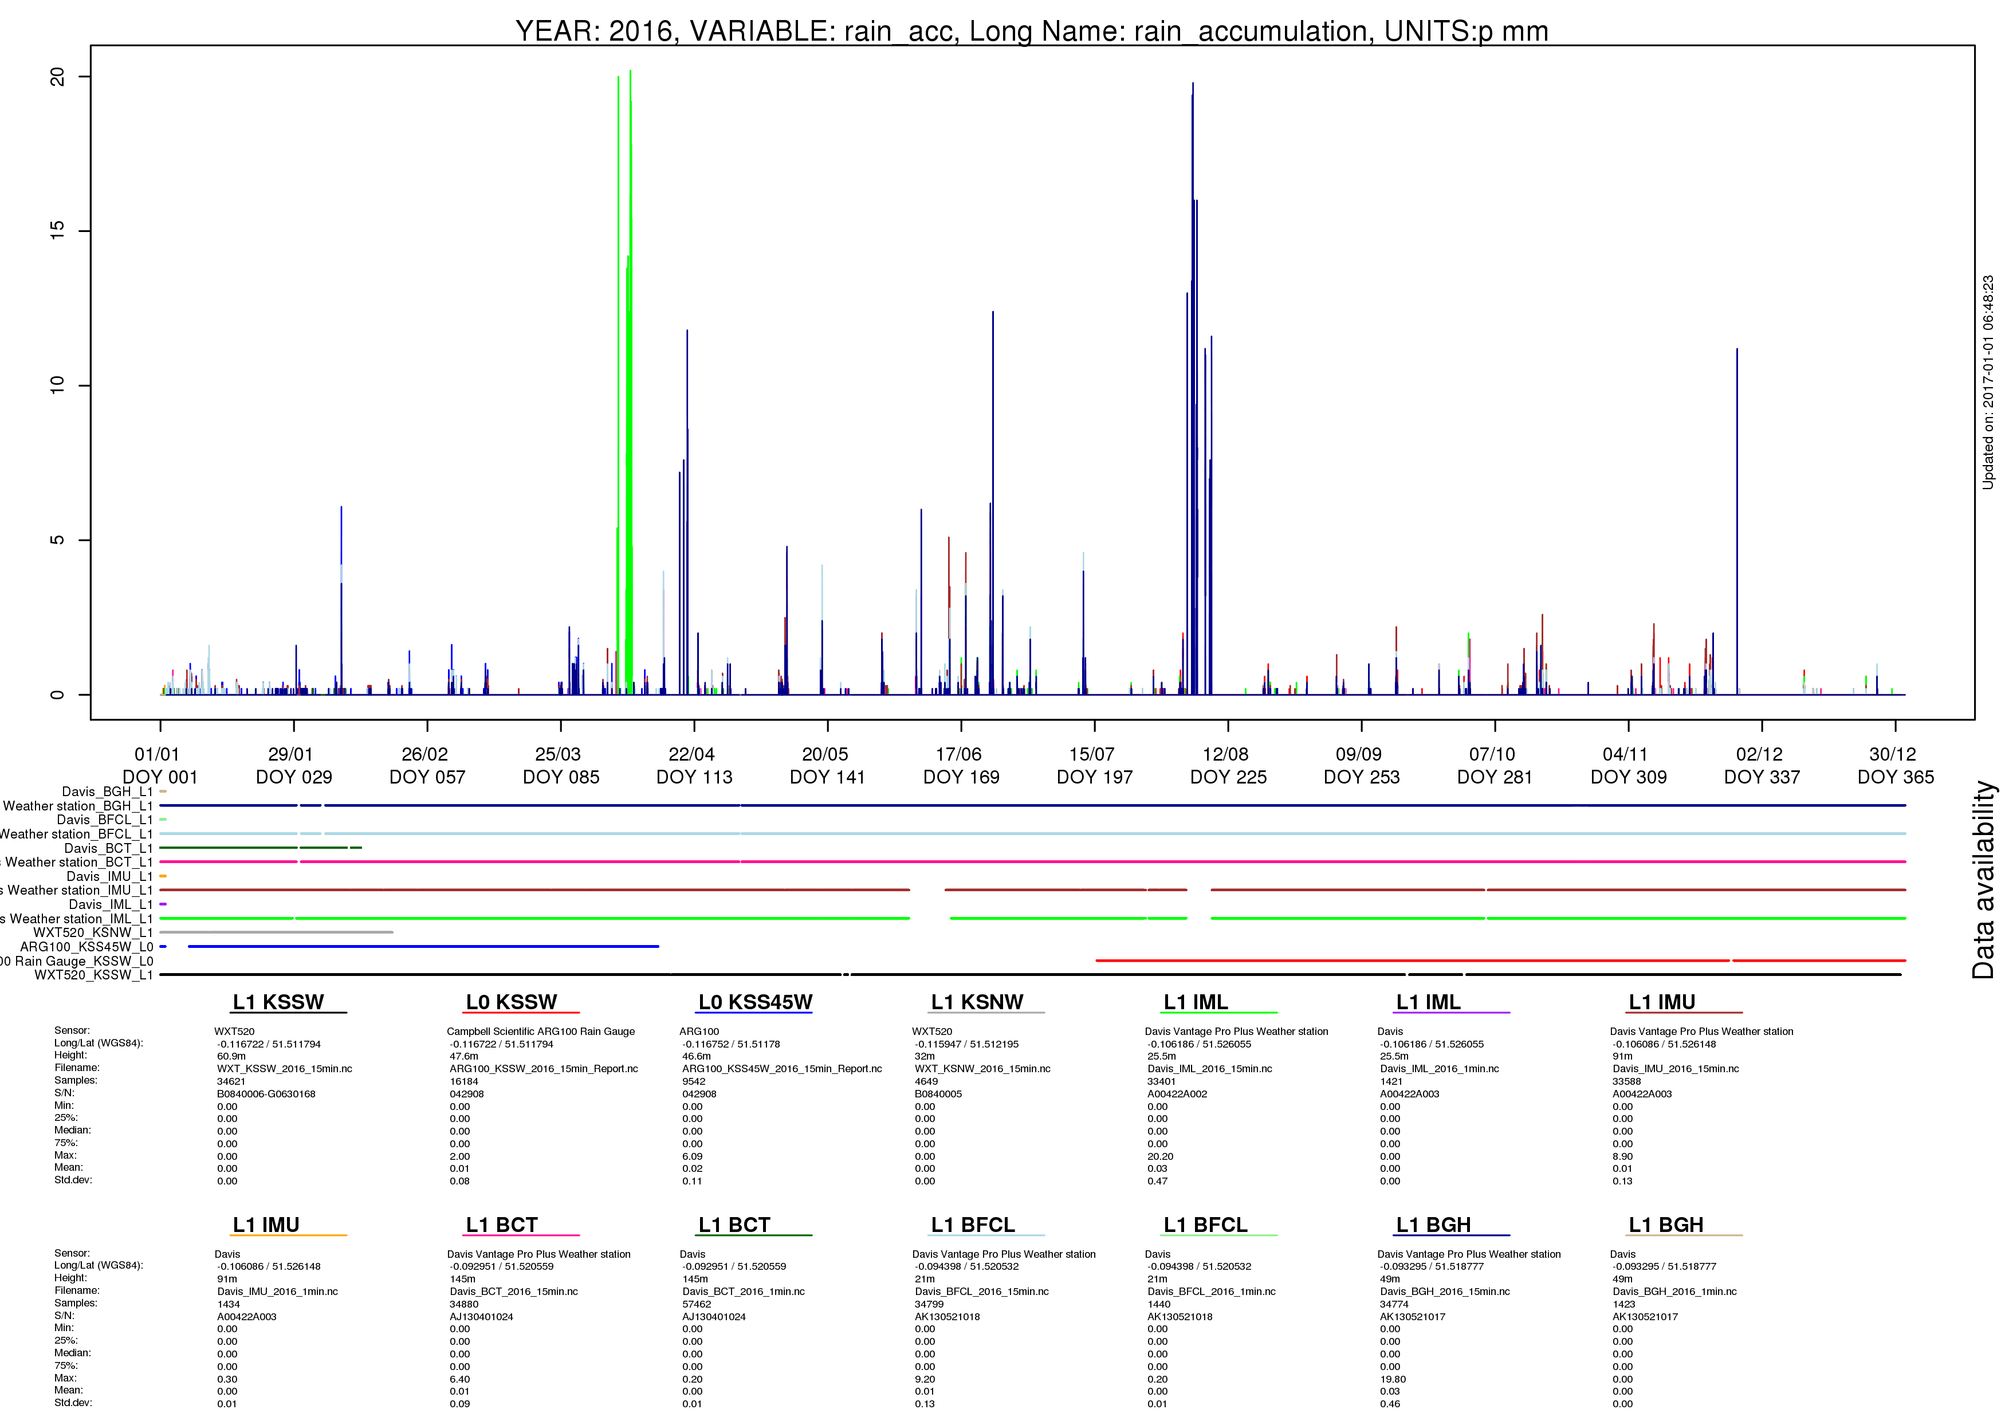Screen dimensions: 2009x1421
Task: Click the x-axis label '26/02 DOY 057'
Action: click(x=427, y=766)
